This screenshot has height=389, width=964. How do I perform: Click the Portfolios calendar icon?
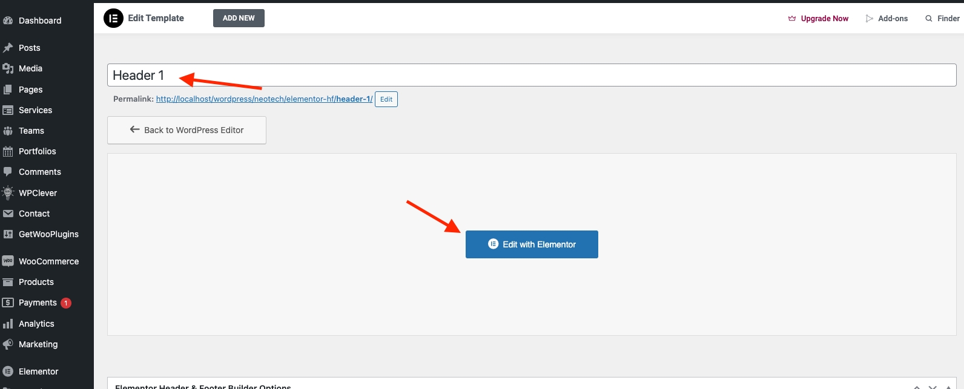point(8,151)
